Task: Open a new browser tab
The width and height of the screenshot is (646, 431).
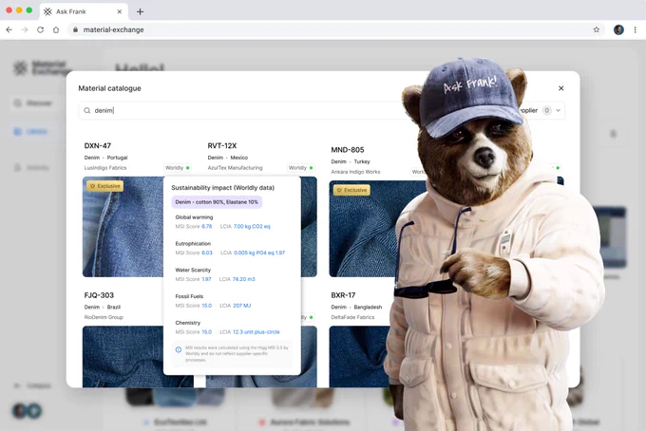Action: [140, 11]
